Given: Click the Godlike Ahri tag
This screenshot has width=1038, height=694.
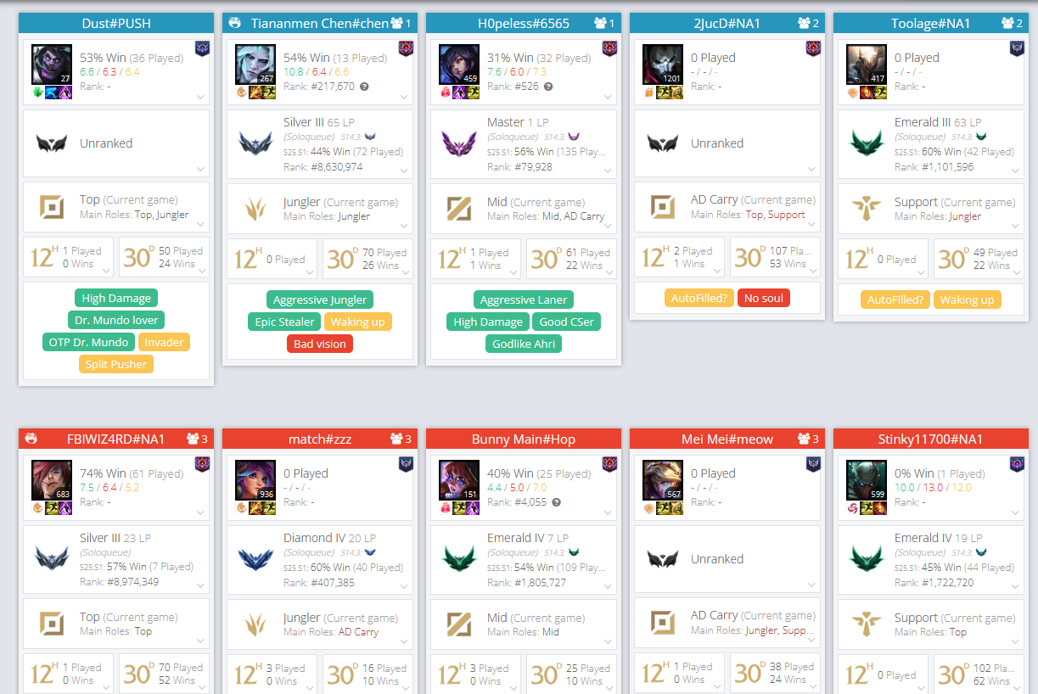Looking at the screenshot, I should [x=524, y=344].
